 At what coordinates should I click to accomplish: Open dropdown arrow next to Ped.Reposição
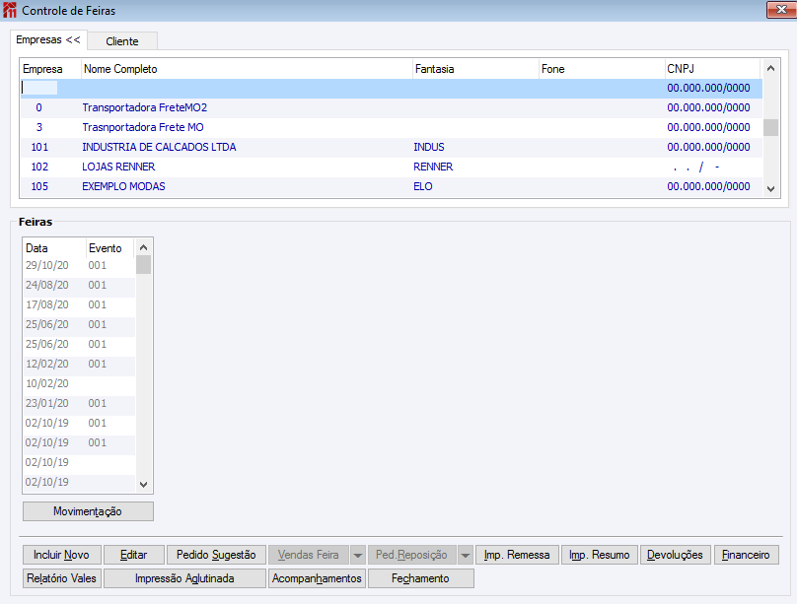pyautogui.click(x=466, y=555)
